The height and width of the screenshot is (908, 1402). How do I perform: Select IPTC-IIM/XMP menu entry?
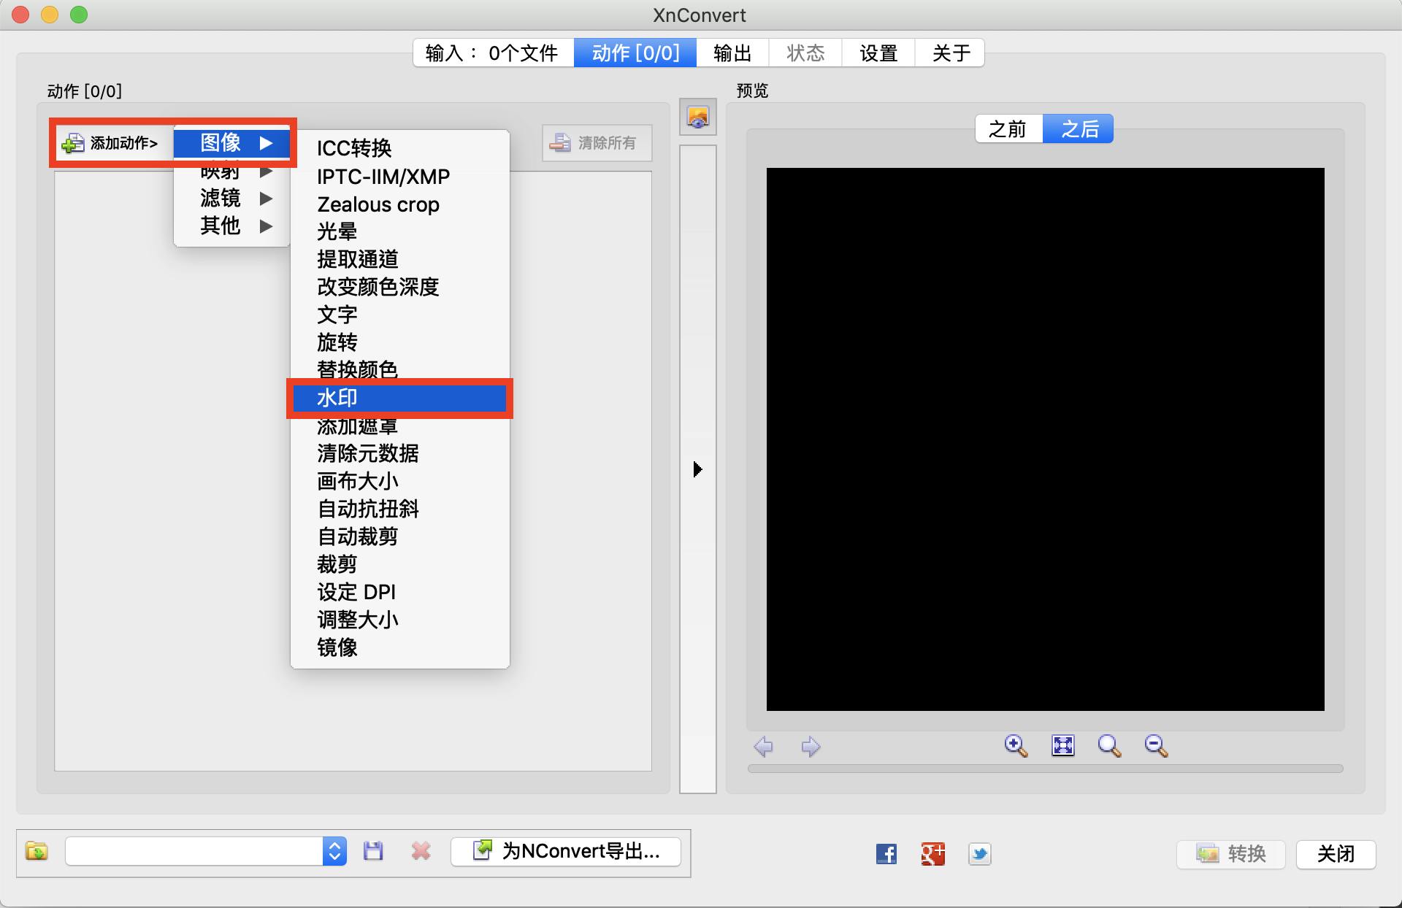[x=399, y=177]
